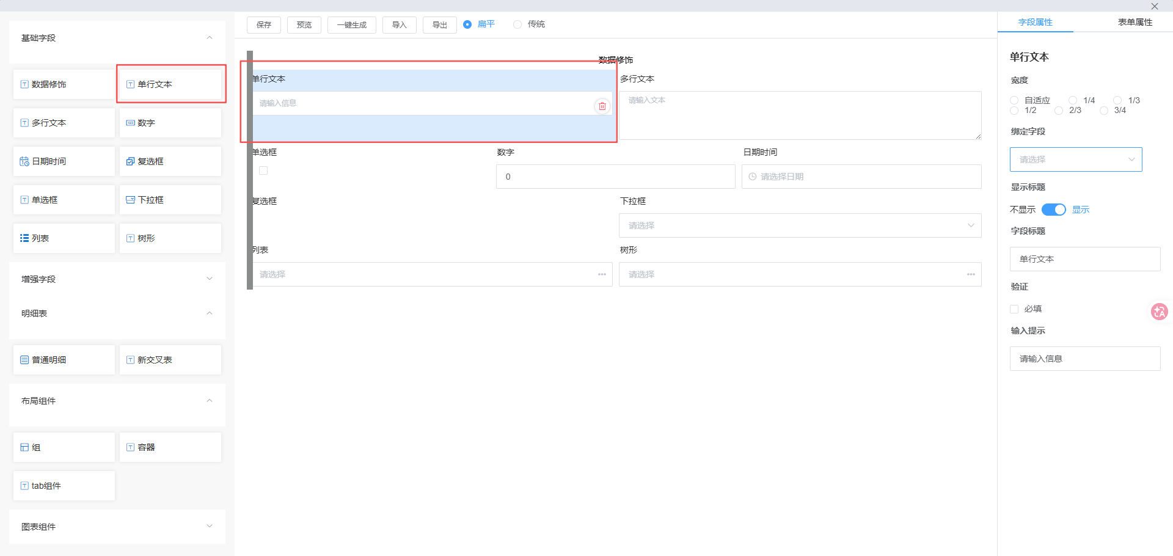The image size is (1173, 556).
Task: Expand the 增强字段 section
Action: click(210, 279)
